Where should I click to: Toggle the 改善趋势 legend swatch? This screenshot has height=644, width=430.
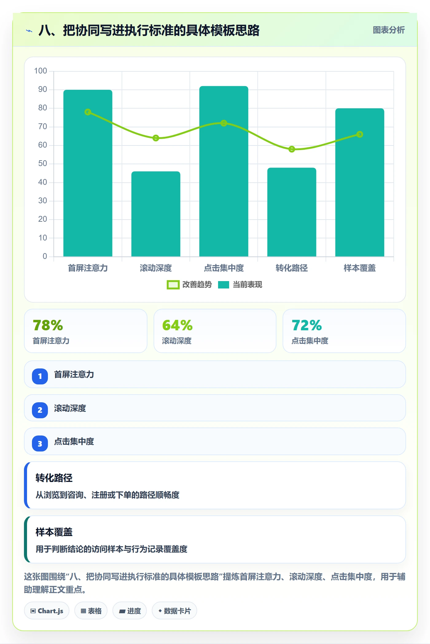tap(173, 285)
